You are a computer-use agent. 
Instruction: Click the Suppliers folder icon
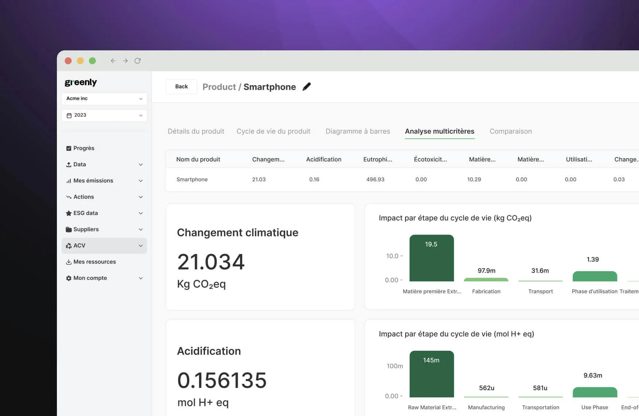(x=69, y=230)
